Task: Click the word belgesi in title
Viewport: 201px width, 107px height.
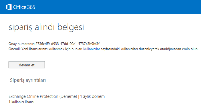Action: pos(71,27)
